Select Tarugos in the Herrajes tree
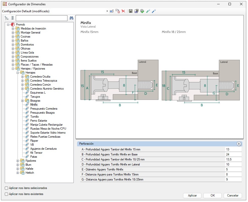 [x=35, y=97]
